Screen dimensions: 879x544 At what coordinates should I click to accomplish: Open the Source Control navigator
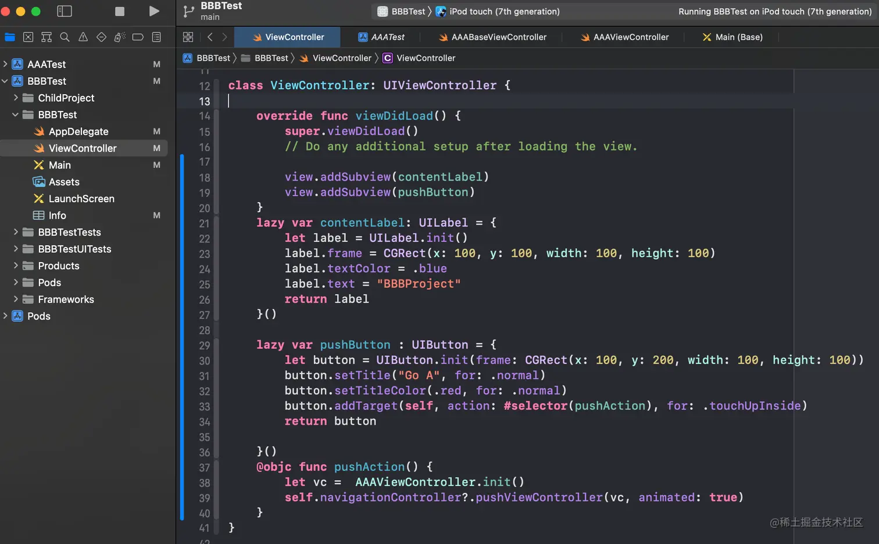(x=28, y=37)
